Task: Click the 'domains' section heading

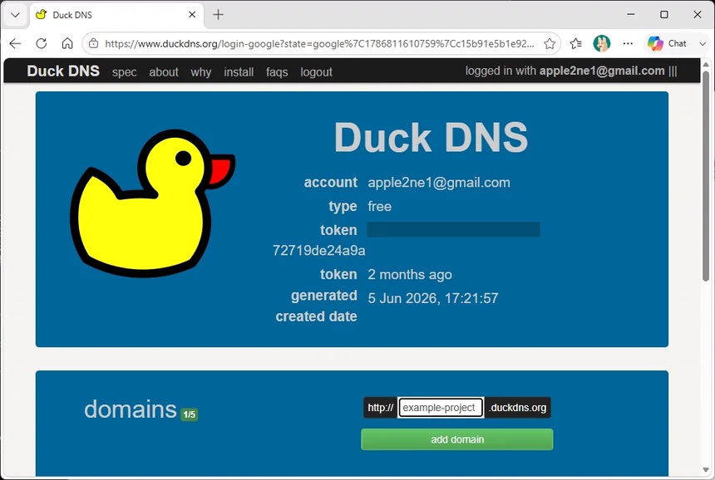Action: click(131, 409)
